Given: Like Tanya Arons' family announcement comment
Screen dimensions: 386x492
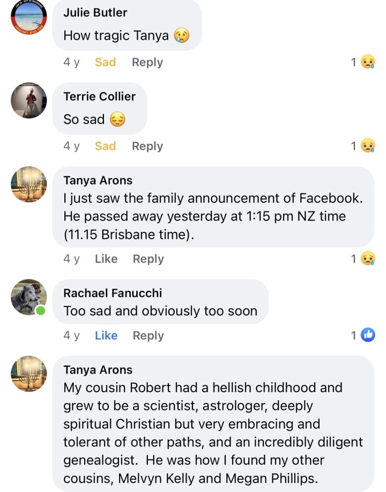Looking at the screenshot, I should (x=106, y=259).
